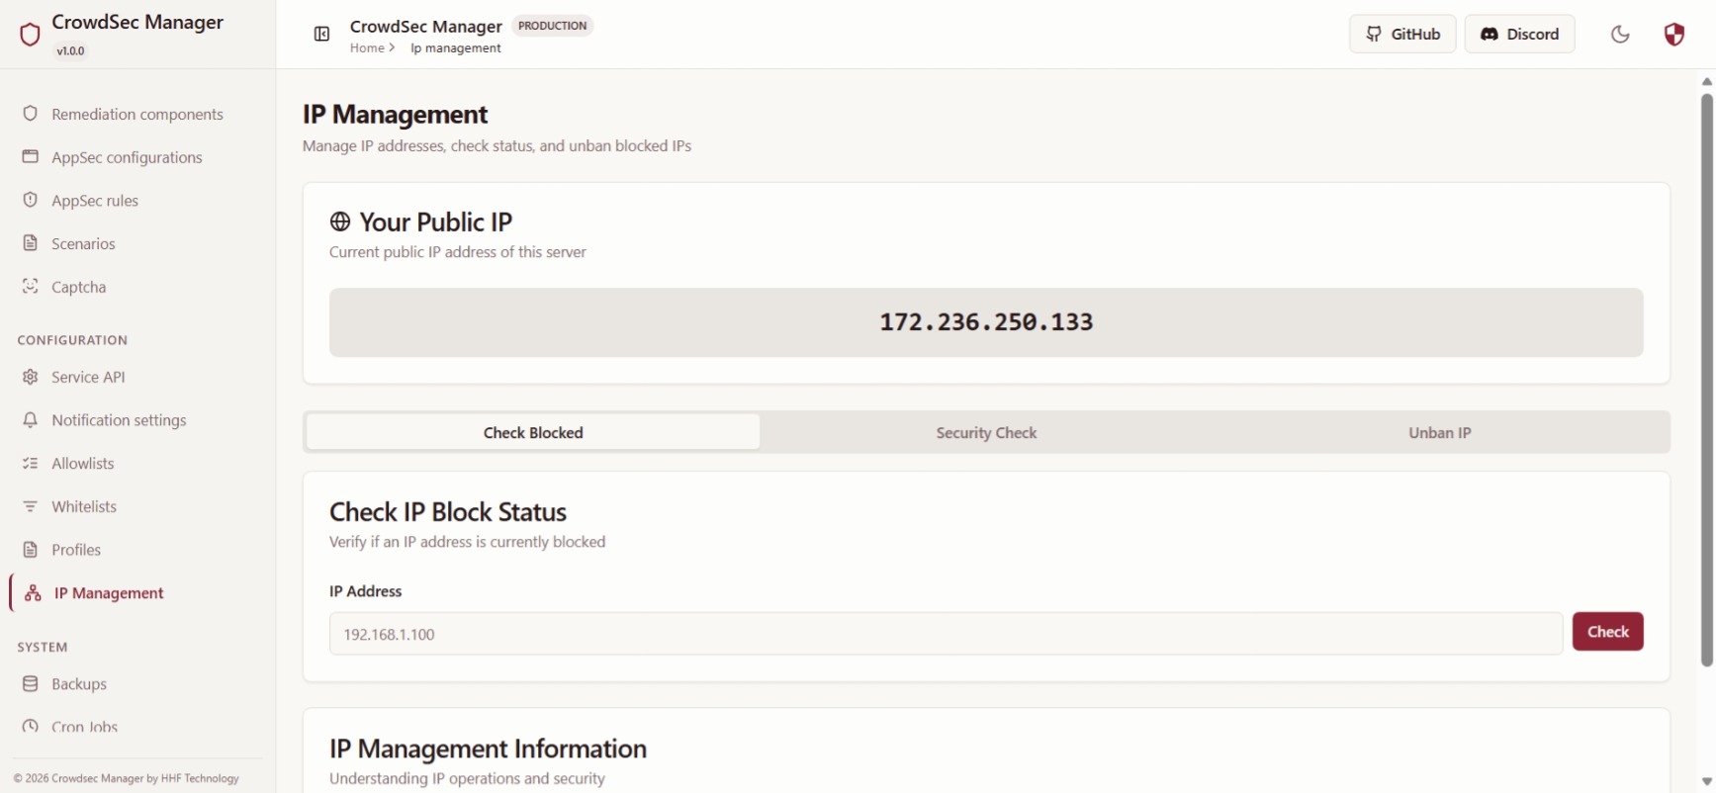Click the Home breadcrumb link
Image resolution: width=1716 pixels, height=793 pixels.
click(367, 48)
